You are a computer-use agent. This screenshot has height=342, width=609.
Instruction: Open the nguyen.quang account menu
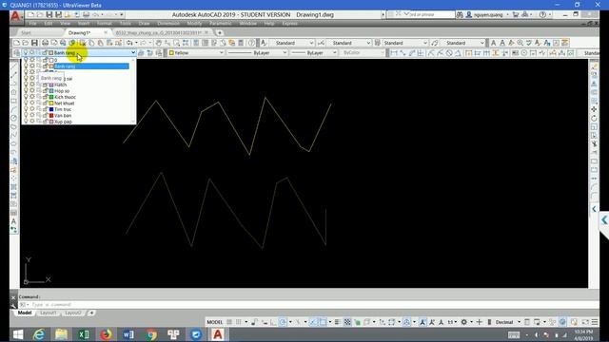click(x=487, y=15)
